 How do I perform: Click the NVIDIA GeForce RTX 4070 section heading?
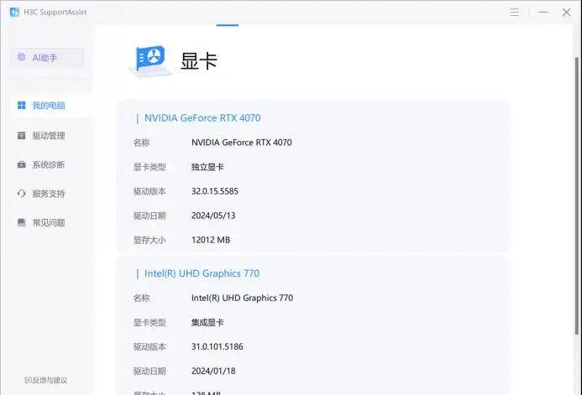[202, 118]
